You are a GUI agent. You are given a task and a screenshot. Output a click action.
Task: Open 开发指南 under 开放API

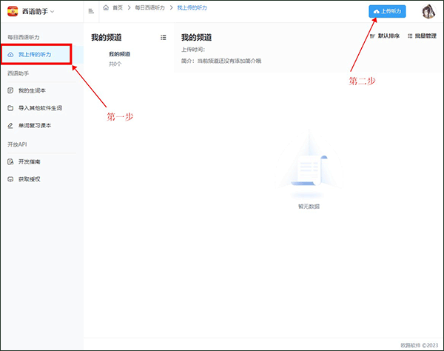30,161
